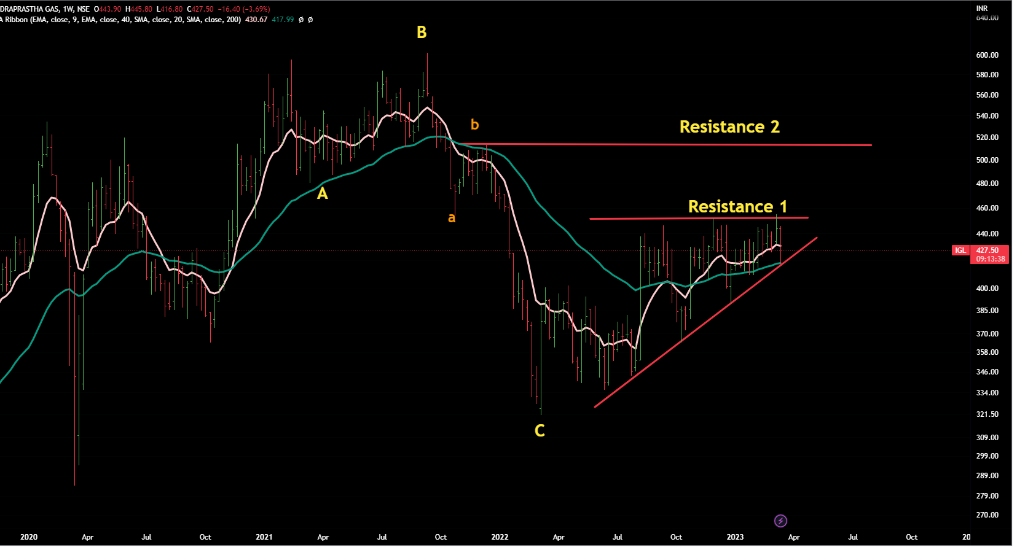Select the orange lowercase a label
The height and width of the screenshot is (547, 1017).
click(x=452, y=218)
